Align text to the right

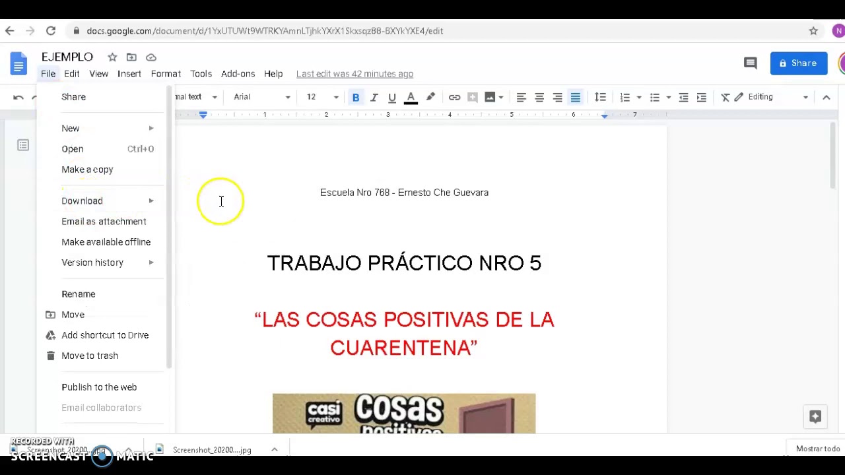(x=558, y=98)
